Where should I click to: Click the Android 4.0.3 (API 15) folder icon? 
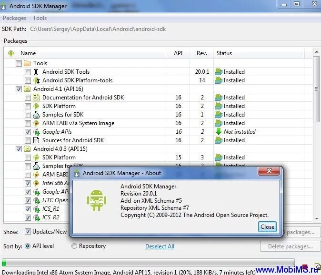click(x=27, y=149)
